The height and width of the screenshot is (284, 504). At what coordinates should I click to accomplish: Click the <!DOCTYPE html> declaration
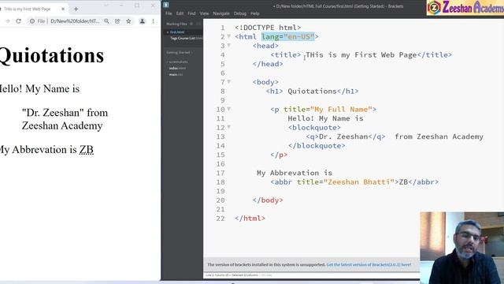pos(268,28)
